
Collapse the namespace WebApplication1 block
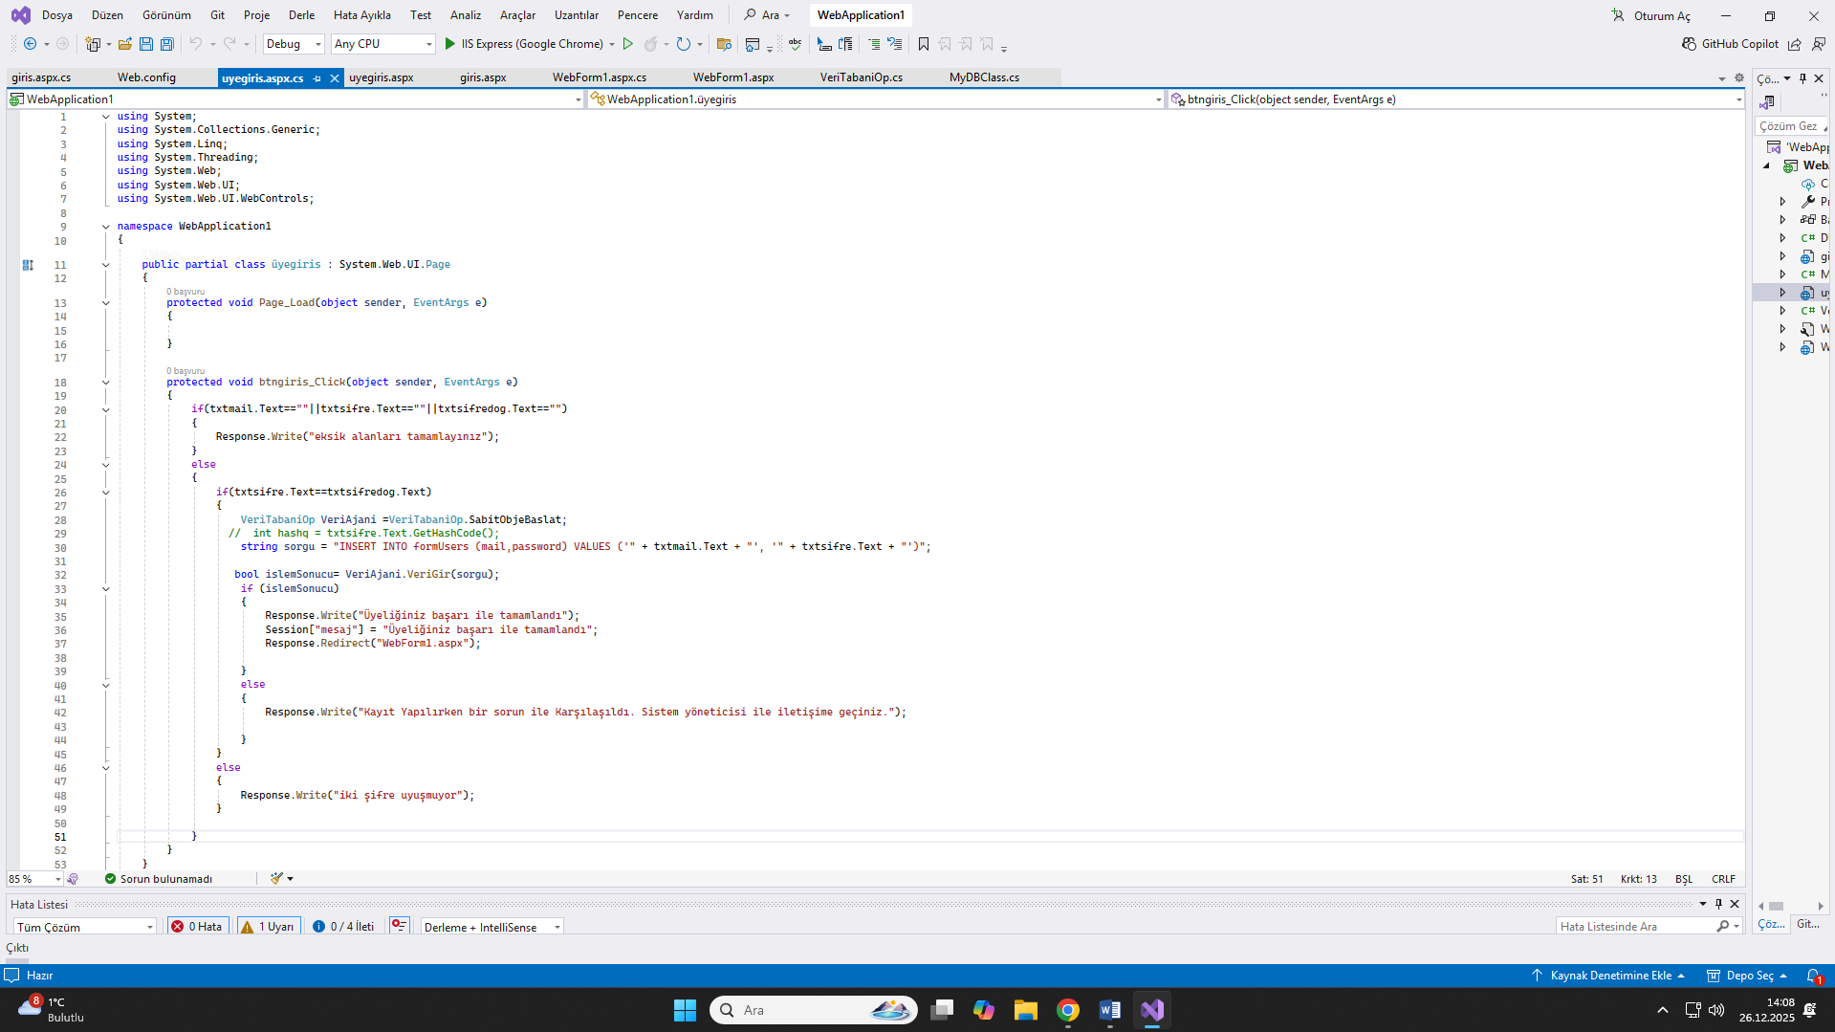click(x=106, y=227)
